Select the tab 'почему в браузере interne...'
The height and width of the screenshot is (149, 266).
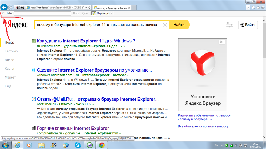pyautogui.click(x=112, y=8)
